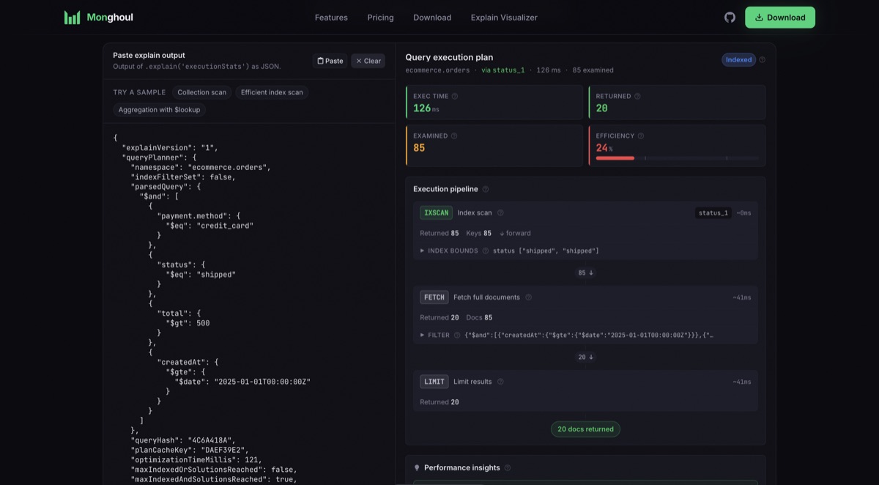The width and height of the screenshot is (879, 485).
Task: Click the IXSCAN stage badge
Action: 436,212
